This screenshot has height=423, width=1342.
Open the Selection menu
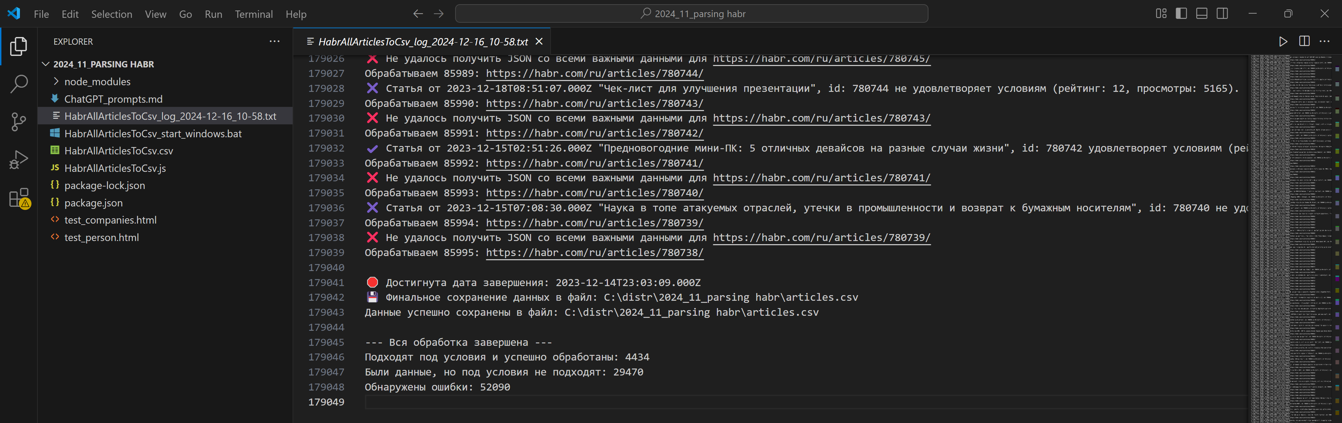112,14
